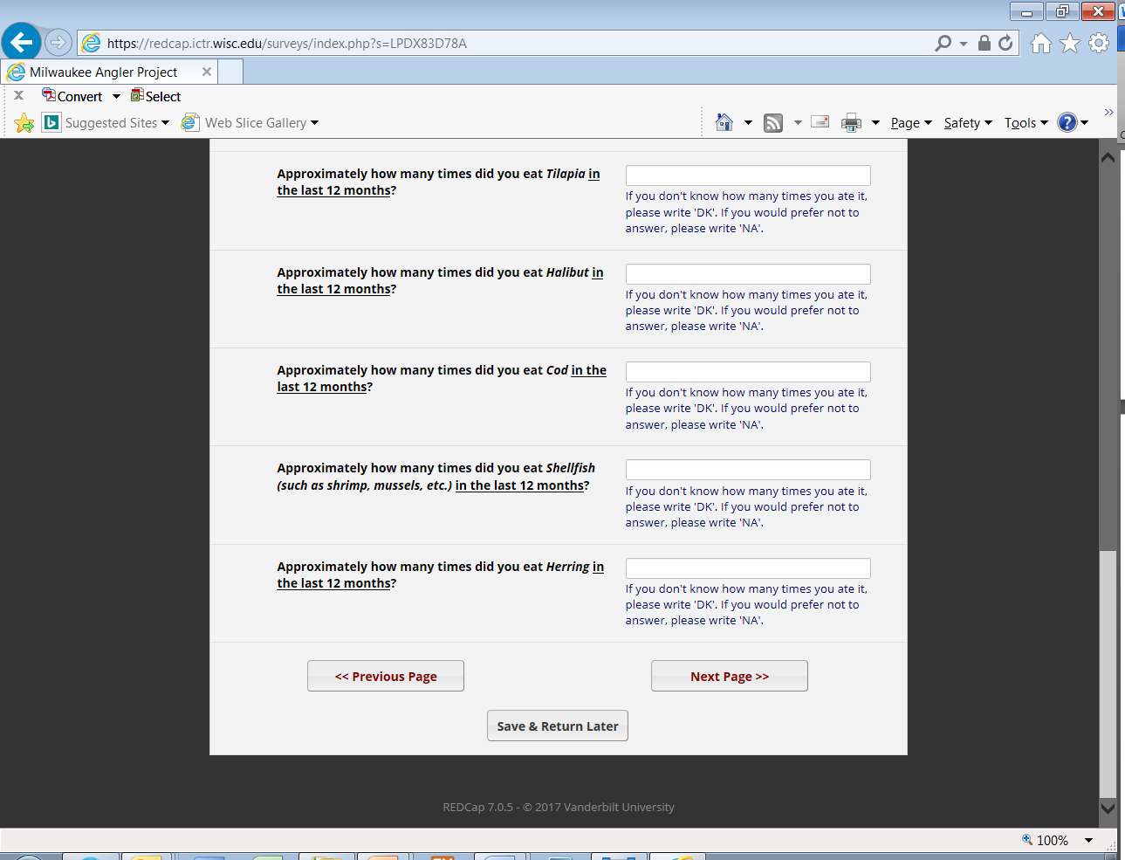
Task: Open the zoom level dropdown arrow
Action: [x=1088, y=840]
